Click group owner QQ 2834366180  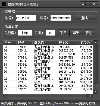click(x=67, y=65)
